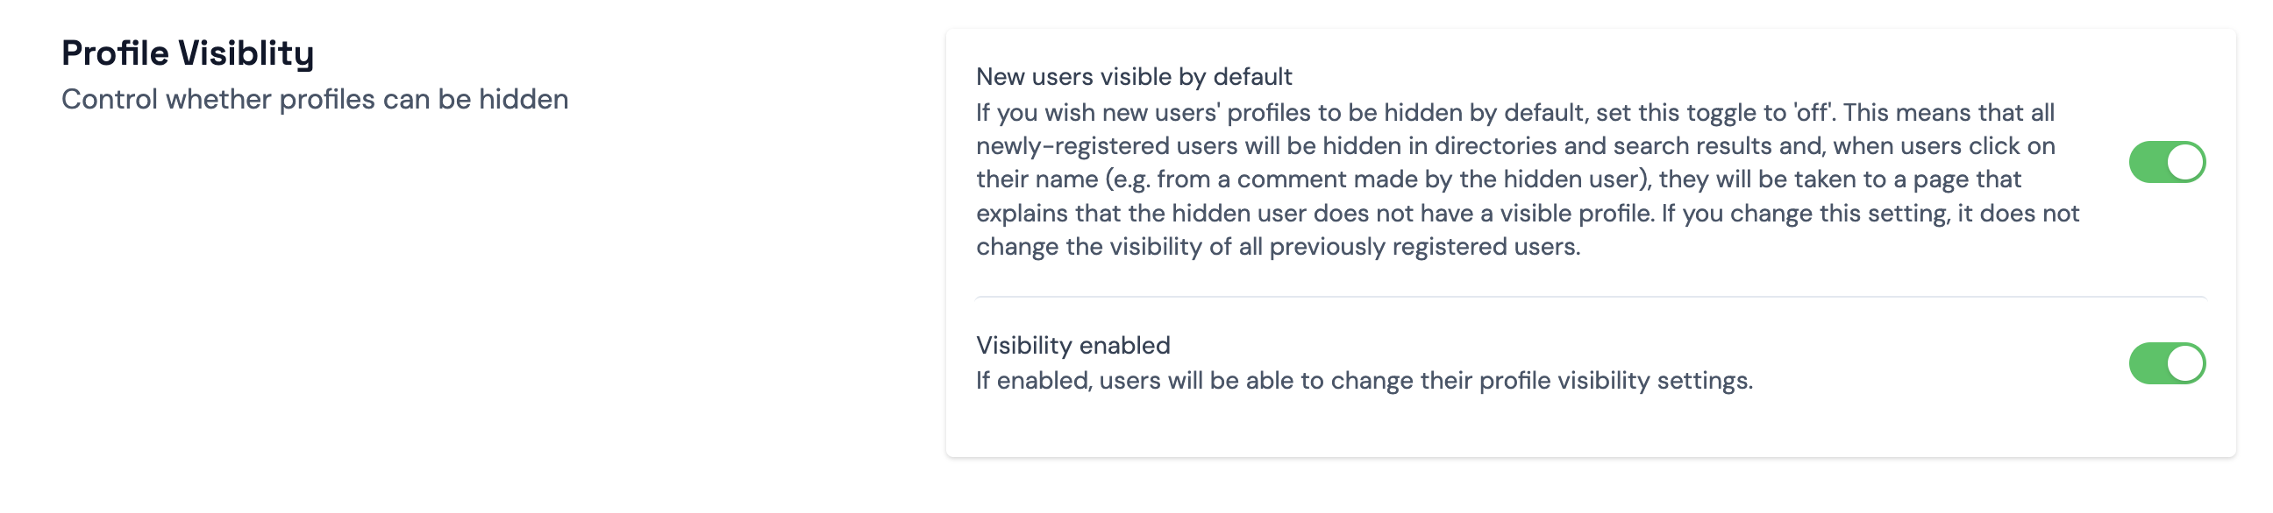
Task: Click the If enabled, users will be able description
Action: 1364,381
